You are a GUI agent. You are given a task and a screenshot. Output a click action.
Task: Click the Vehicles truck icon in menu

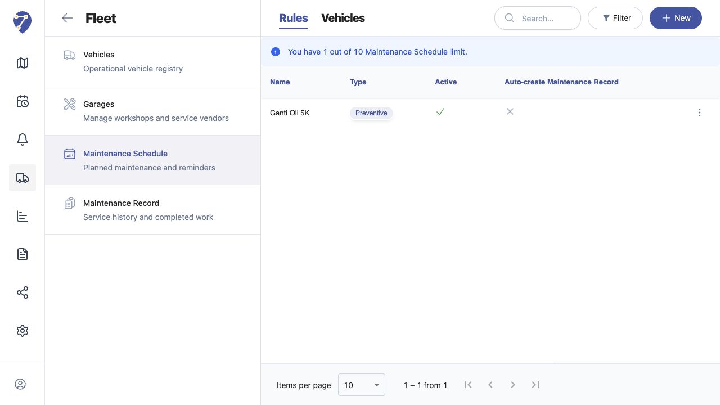click(70, 55)
